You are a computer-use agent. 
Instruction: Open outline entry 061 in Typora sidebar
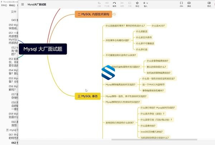coord(13,136)
